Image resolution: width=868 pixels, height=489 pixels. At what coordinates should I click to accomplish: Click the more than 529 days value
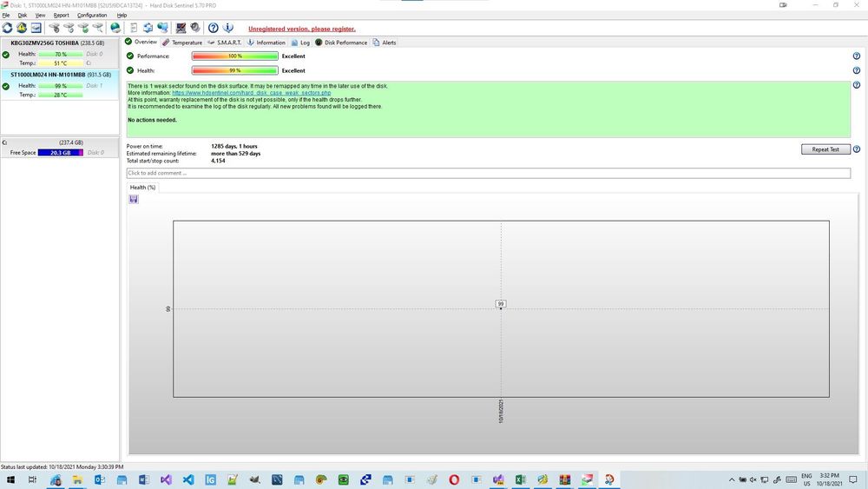pyautogui.click(x=236, y=154)
